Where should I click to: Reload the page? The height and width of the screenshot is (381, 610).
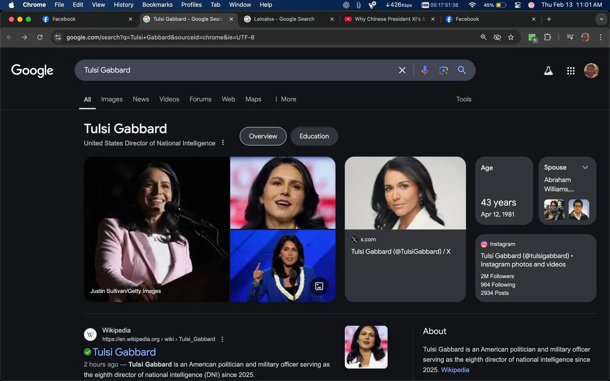[40, 37]
